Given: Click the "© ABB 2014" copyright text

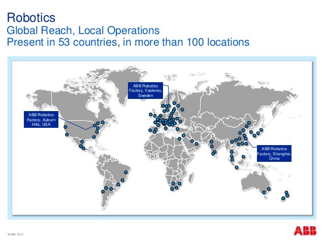Looking at the screenshot, I should pos(16,234).
